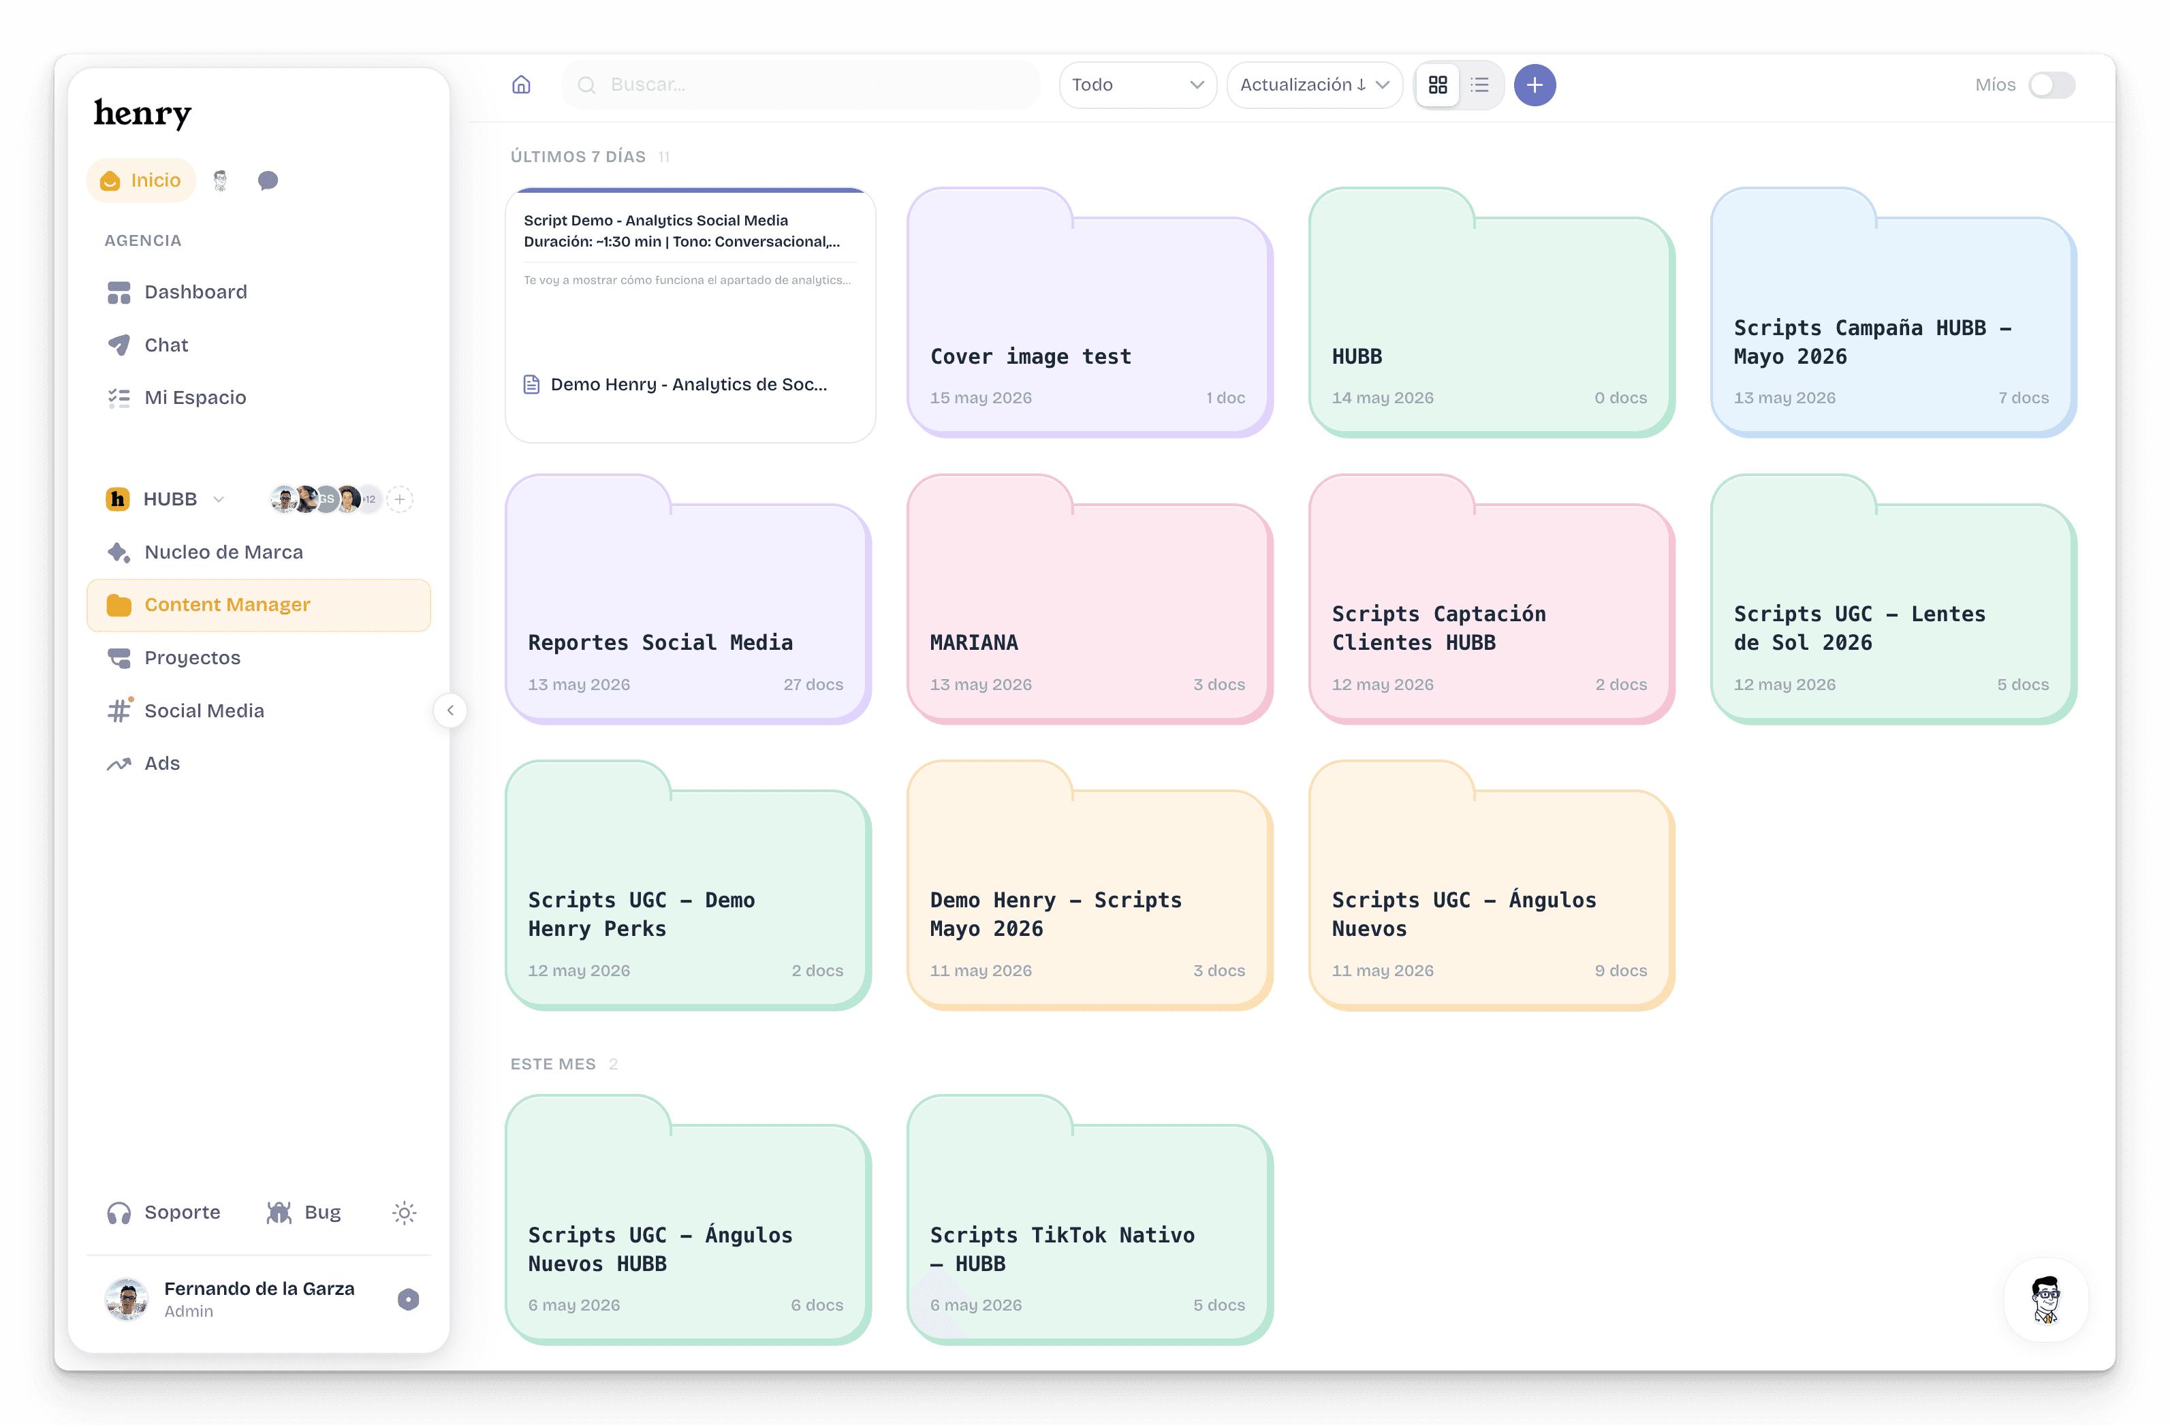This screenshot has width=2170, height=1425.
Task: Toggle the Míos switch
Action: click(x=2051, y=84)
